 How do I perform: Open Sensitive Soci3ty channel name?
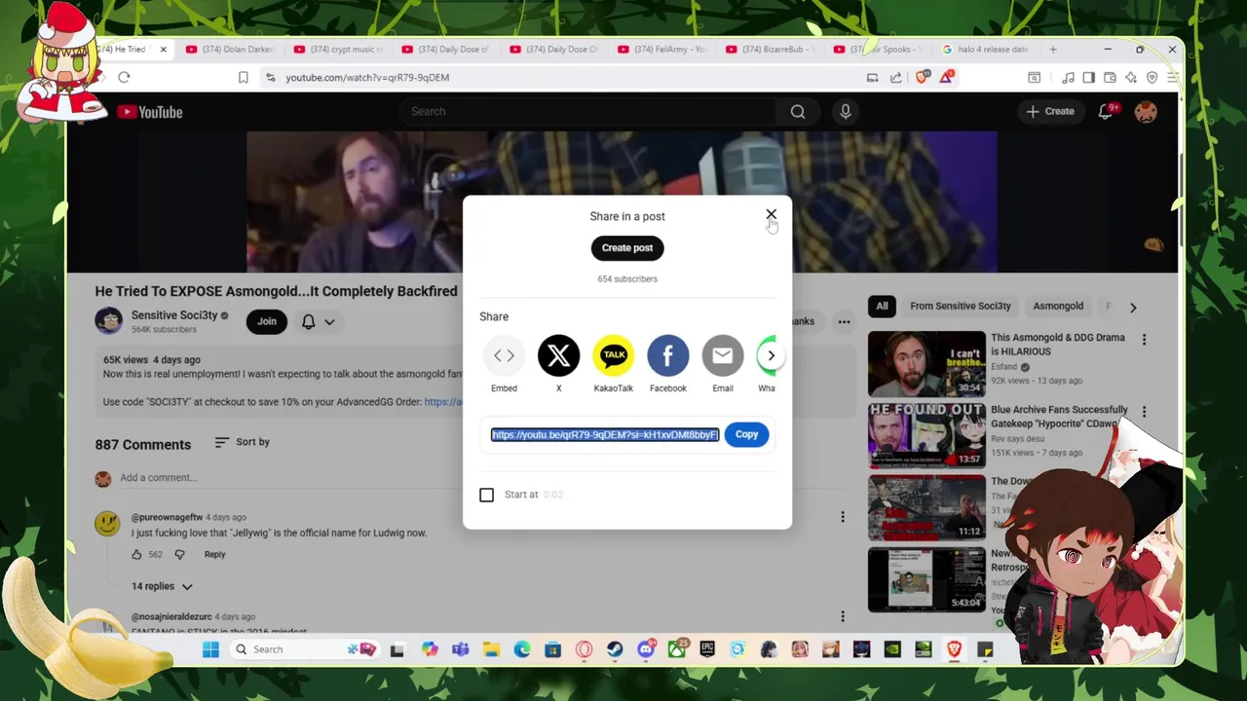click(174, 315)
